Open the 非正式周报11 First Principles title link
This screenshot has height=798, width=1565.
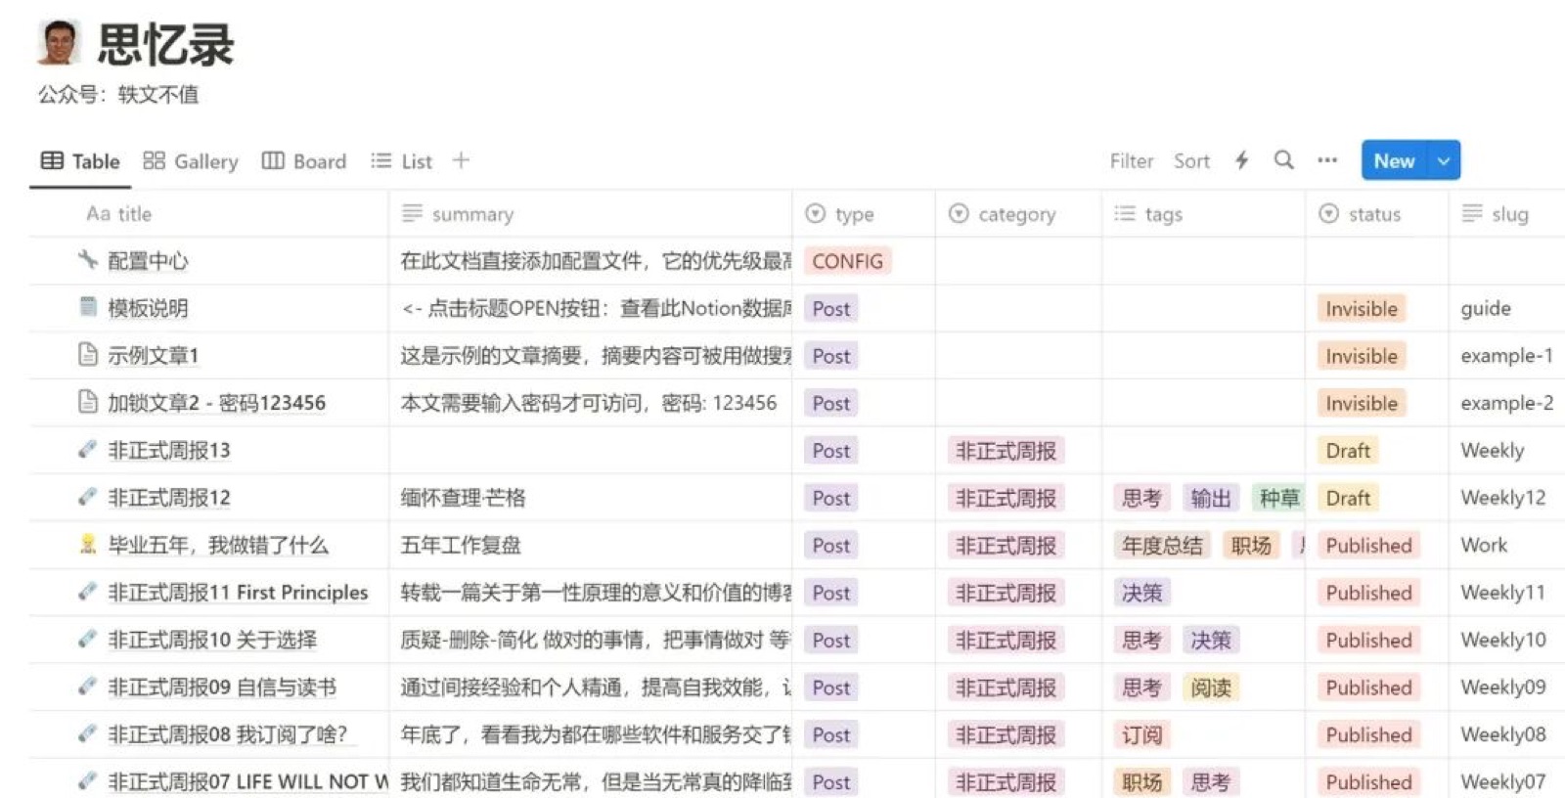click(x=238, y=592)
